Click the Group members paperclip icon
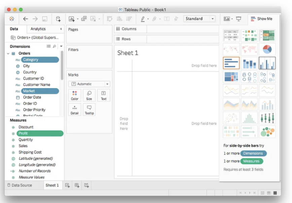Image resolution: width=292 pixels, height=203 pixels. point(154,19)
